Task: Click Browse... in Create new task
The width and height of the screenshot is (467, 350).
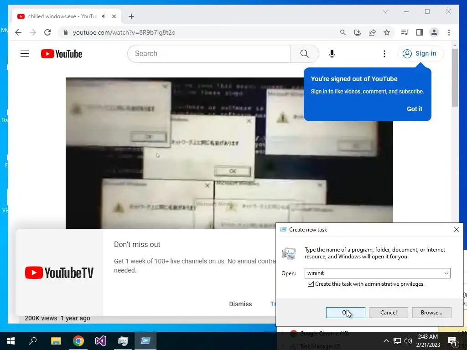Action: (431, 313)
